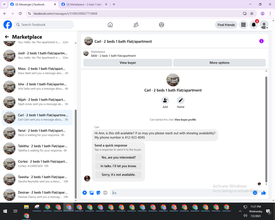Select Carl conversation in the list

tap(37, 118)
